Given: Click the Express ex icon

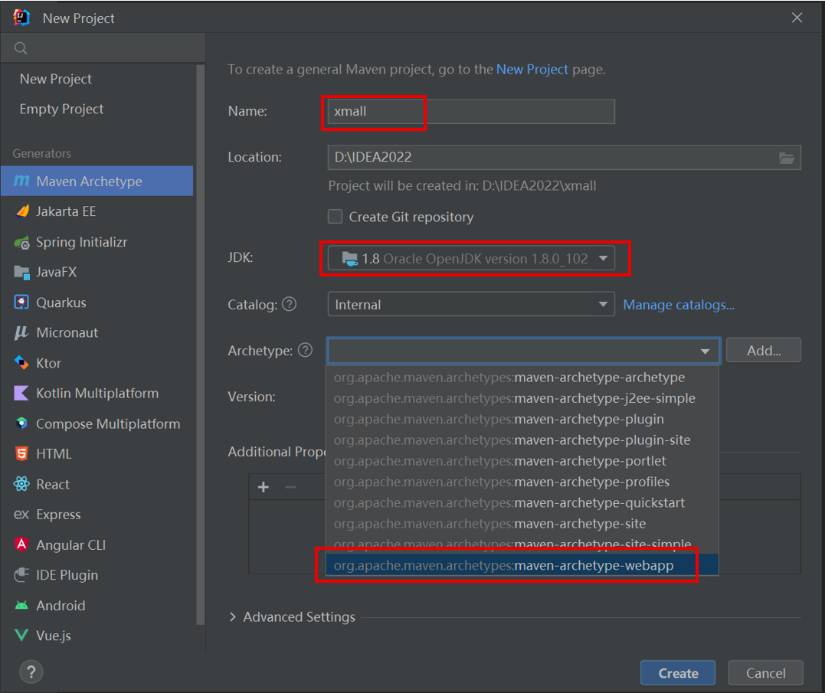Looking at the screenshot, I should pos(21,515).
